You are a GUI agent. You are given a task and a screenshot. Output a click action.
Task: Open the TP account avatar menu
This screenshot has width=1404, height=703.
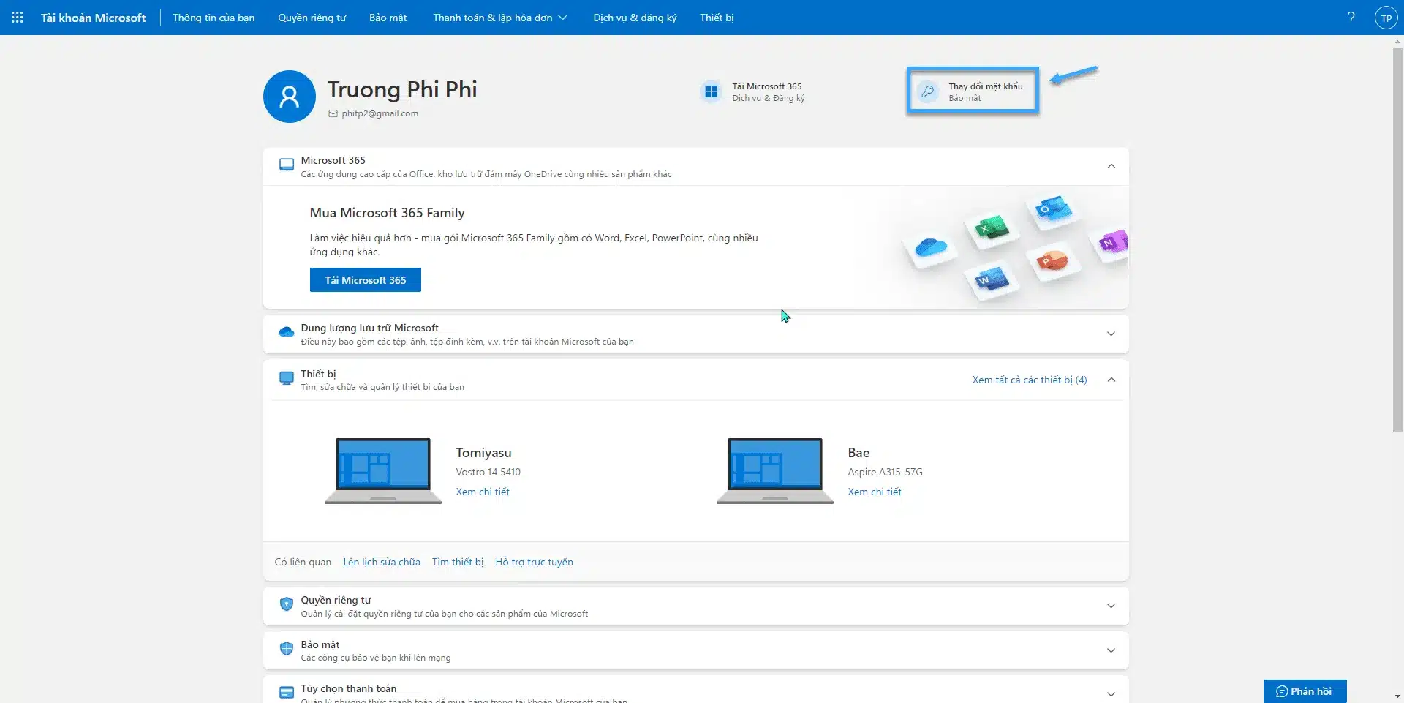point(1386,18)
